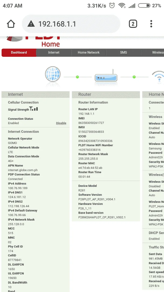Click CellID value 87779841
164x292 pixels.
[15, 260]
